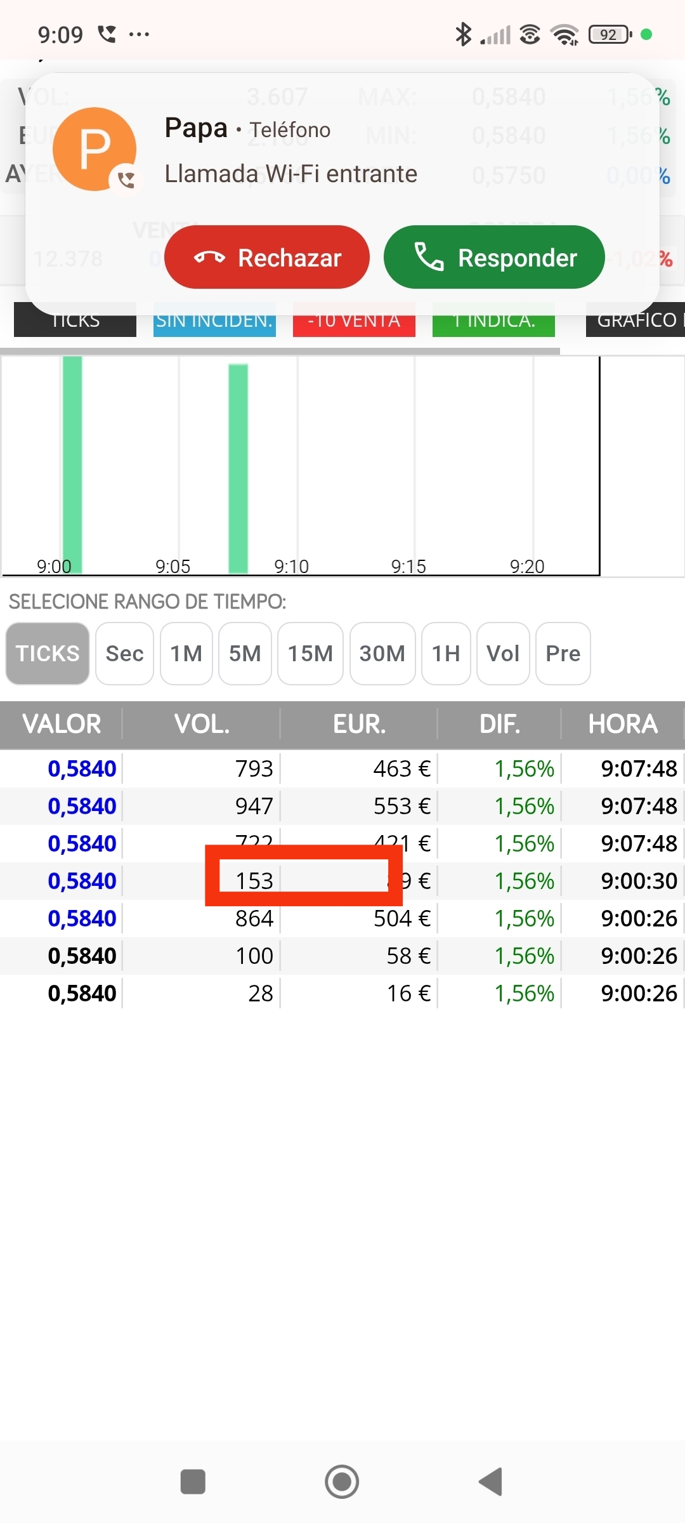Viewport: 685px width, 1523px height.
Task: Tap the battery indicator showing 92
Action: point(610,34)
